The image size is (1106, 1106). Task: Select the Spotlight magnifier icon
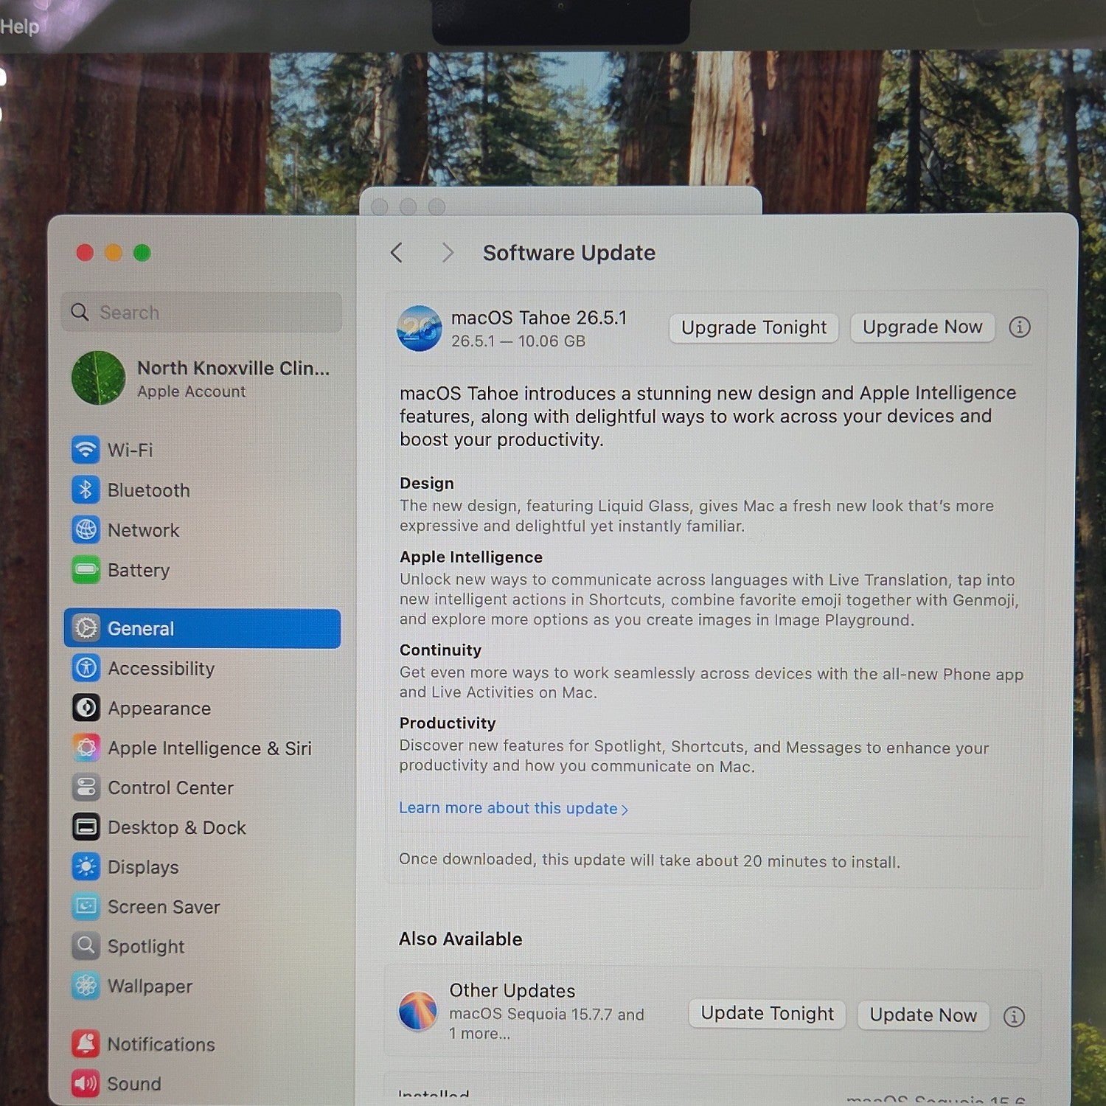(x=86, y=945)
